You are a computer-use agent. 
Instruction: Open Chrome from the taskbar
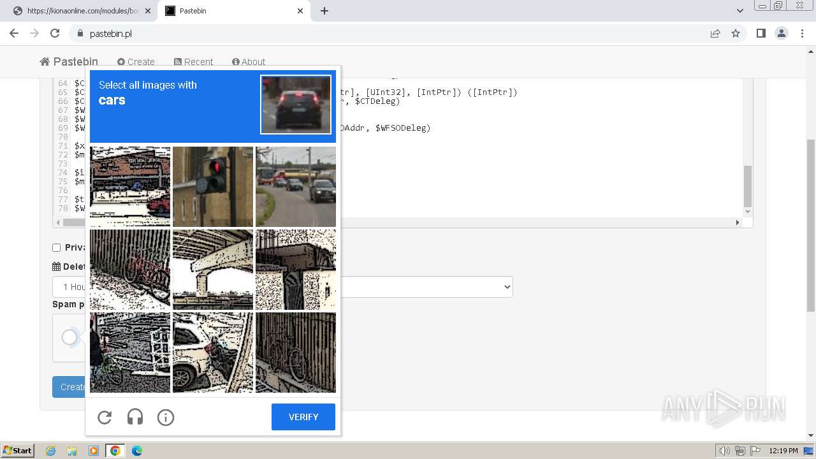[x=115, y=451]
